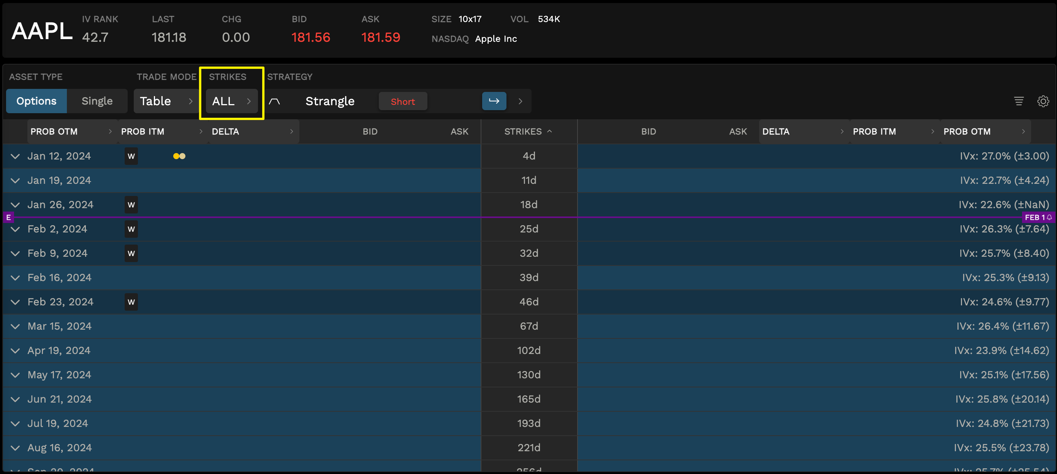Click the DELTA column header
The height and width of the screenshot is (474, 1057).
225,131
